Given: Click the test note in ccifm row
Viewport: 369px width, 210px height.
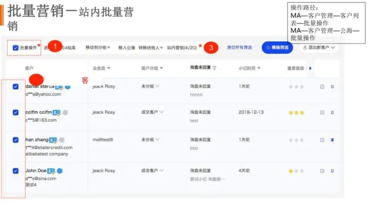Looking at the screenshot, I should [x=194, y=121].
